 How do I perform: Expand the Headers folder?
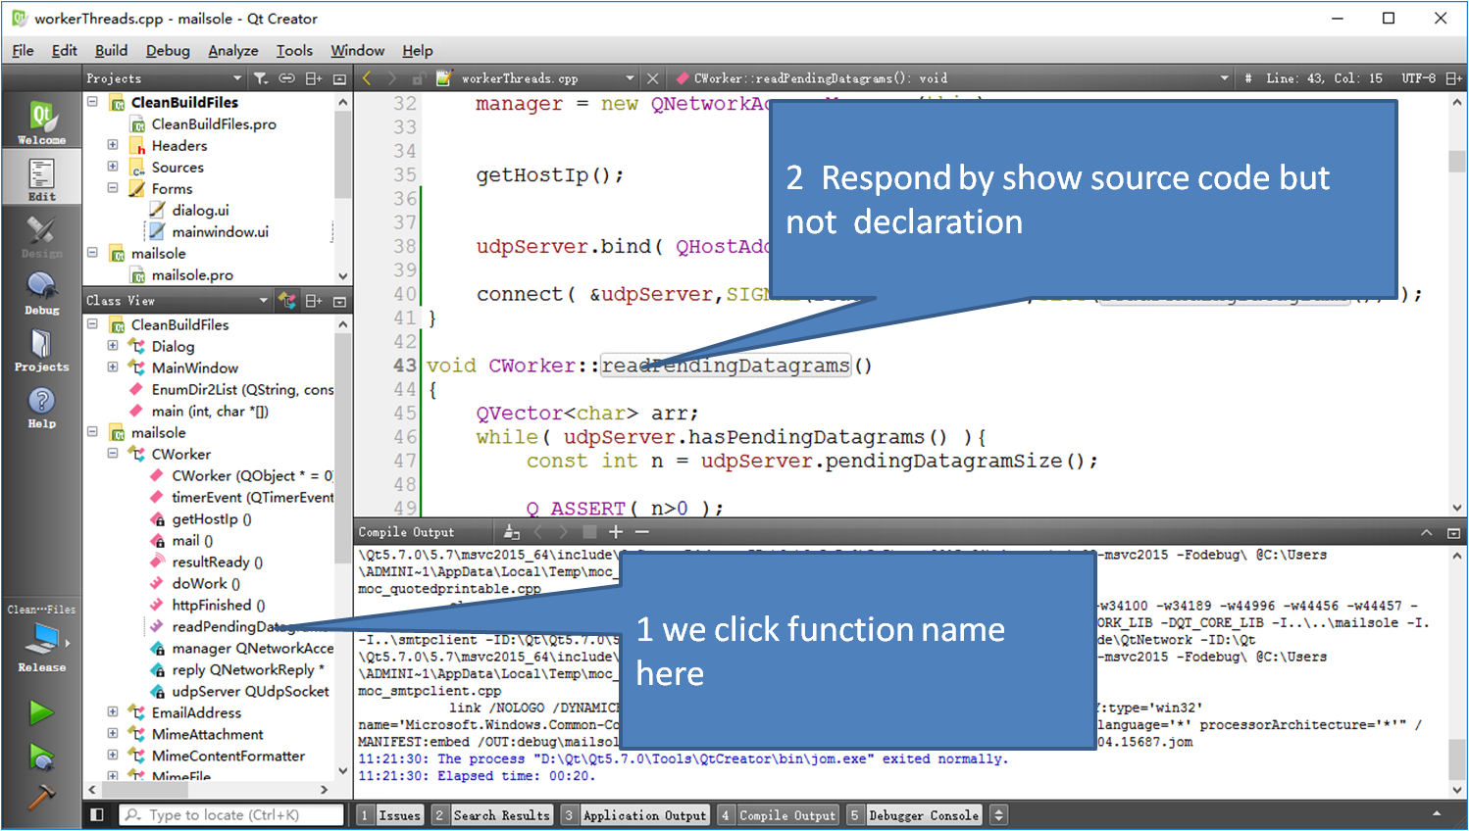(113, 145)
